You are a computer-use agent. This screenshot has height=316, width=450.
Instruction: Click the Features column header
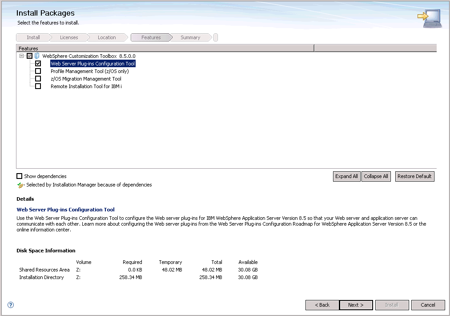coord(165,48)
